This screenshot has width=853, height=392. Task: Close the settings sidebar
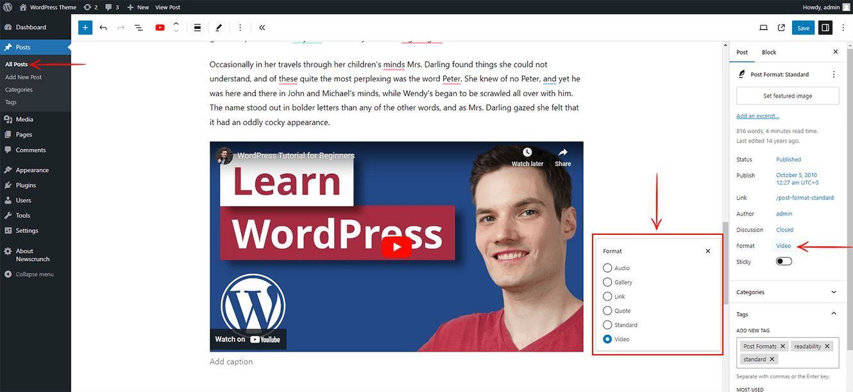click(835, 52)
